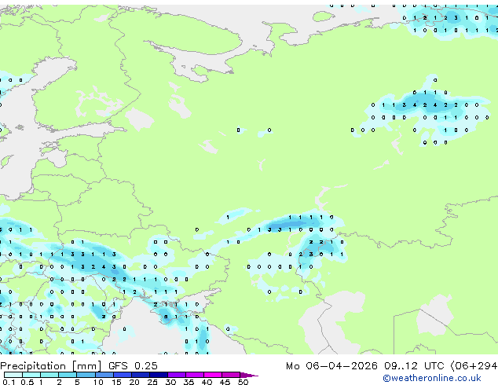Click the 'Mo 06-04-2026' forecast date
498x385 pixels.
(x=331, y=366)
